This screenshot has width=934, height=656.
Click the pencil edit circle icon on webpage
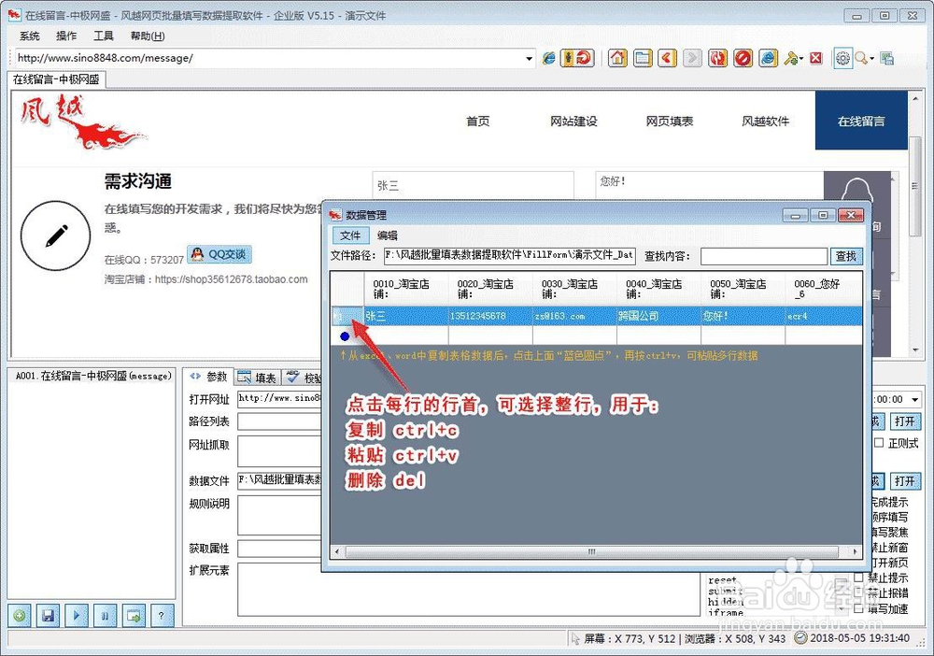pos(56,235)
